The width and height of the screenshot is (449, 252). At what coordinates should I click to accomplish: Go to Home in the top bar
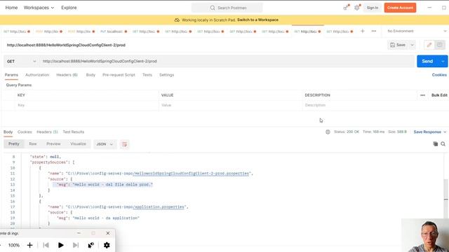(x=11, y=8)
